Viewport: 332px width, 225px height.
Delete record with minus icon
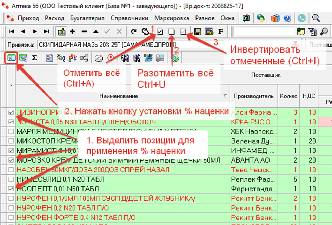pos(84,32)
